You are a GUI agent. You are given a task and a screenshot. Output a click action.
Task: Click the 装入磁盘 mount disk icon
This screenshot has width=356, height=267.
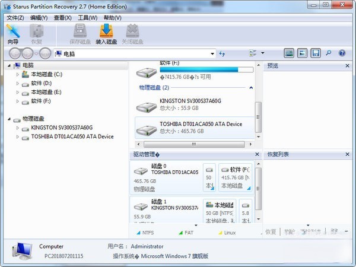106,34
